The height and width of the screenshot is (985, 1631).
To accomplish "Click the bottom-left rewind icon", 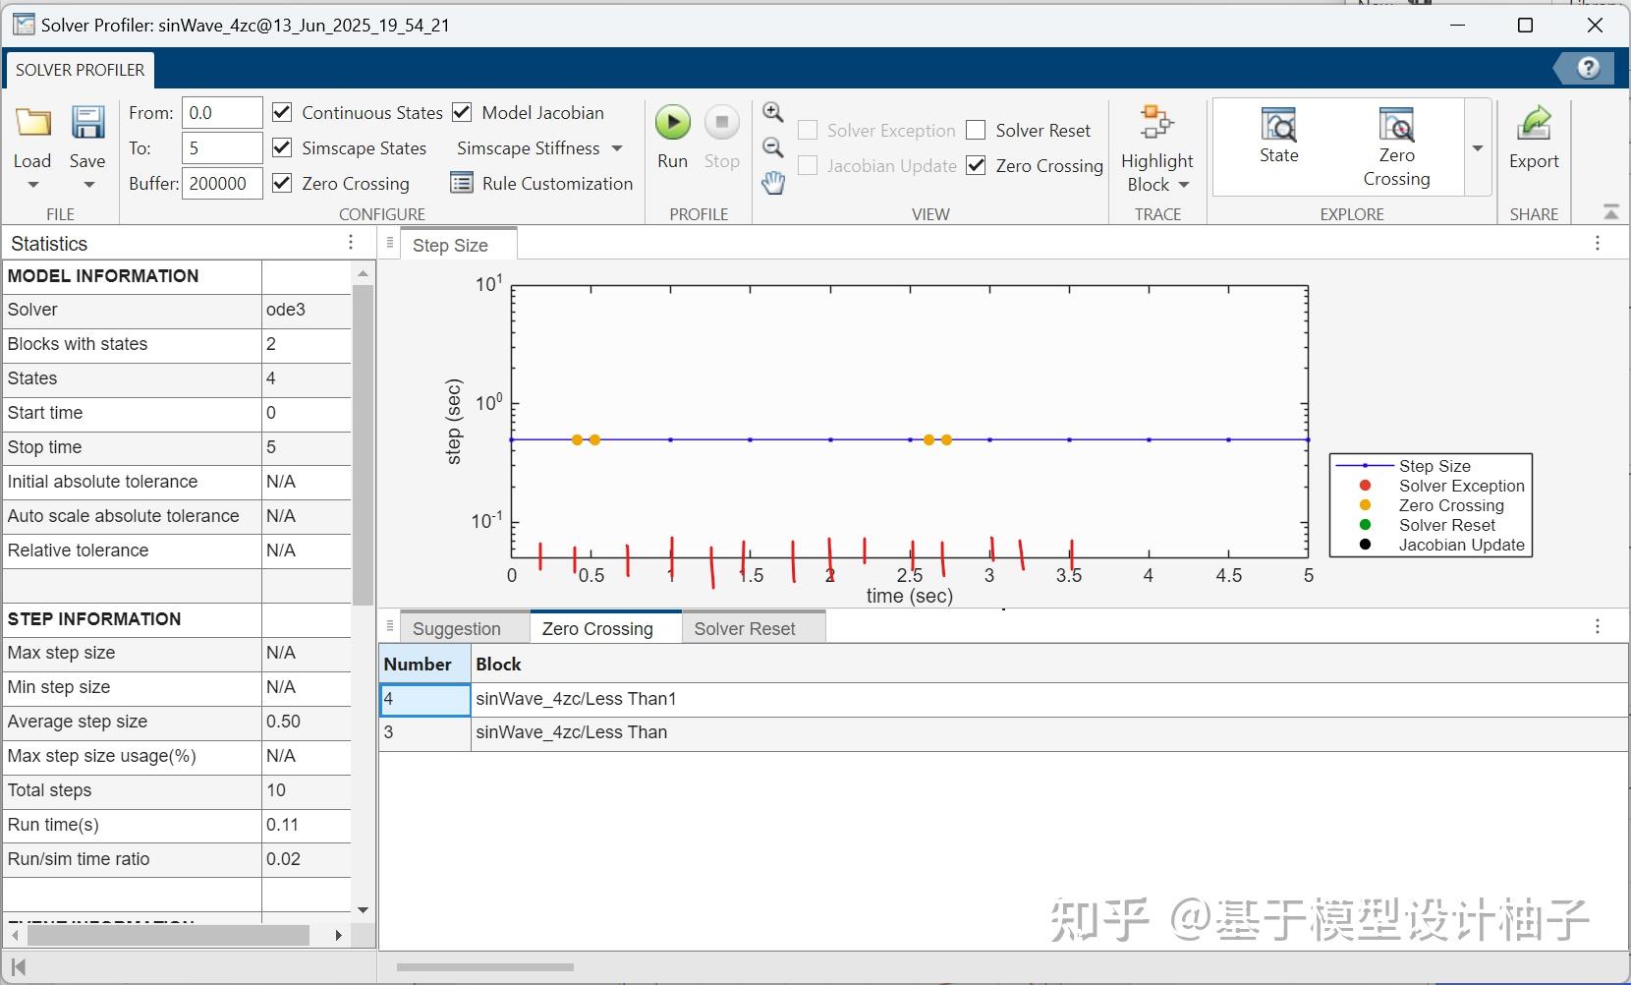I will (x=18, y=967).
